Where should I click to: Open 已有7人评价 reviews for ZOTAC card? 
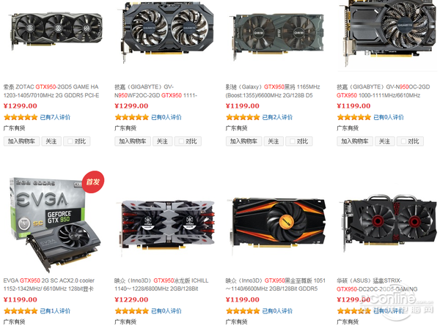coord(55,117)
